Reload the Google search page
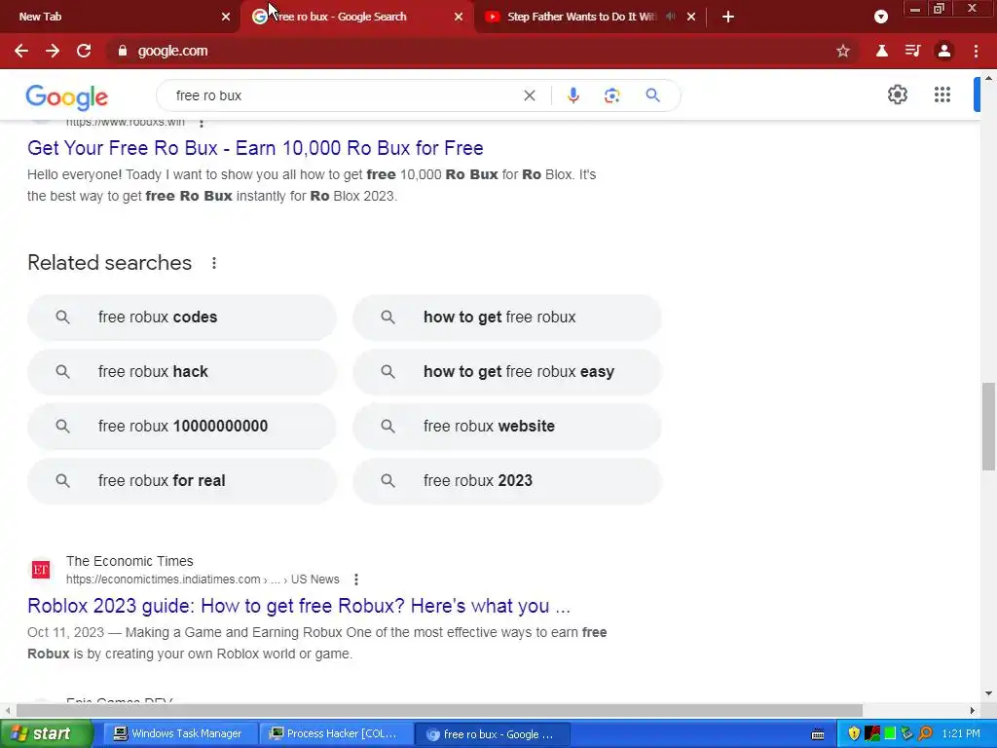Screen dimensions: 997x748 pyautogui.click(x=84, y=51)
